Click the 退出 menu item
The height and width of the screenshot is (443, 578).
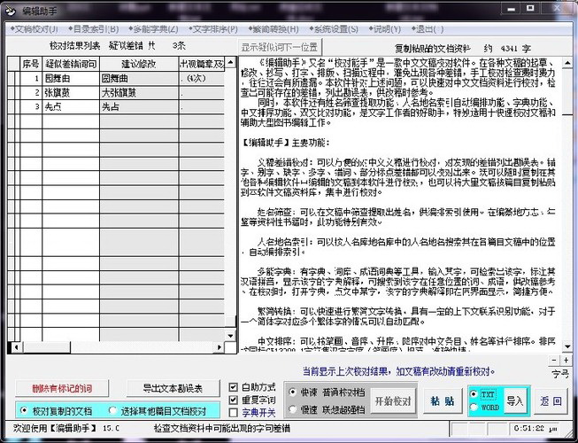coord(427,29)
